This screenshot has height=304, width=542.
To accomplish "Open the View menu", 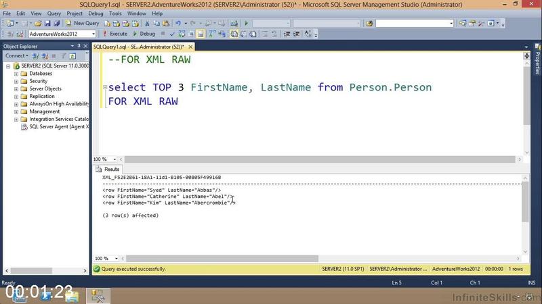I will [36, 14].
